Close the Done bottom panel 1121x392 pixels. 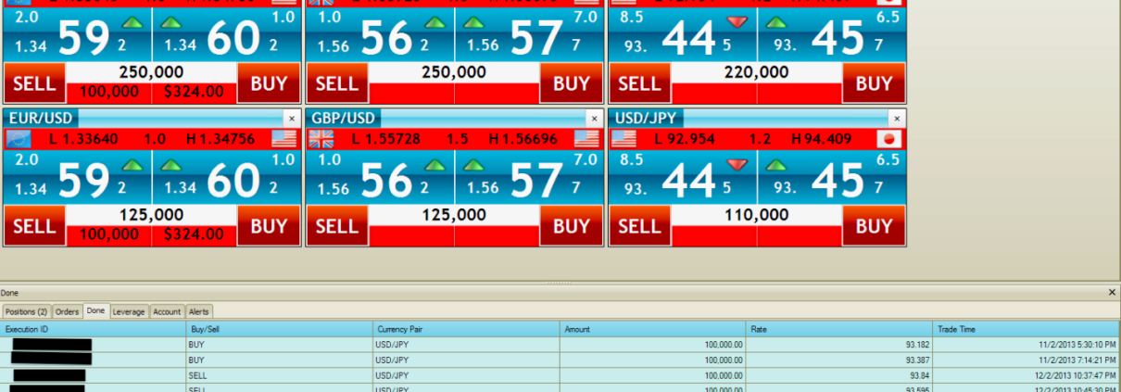tap(1112, 292)
